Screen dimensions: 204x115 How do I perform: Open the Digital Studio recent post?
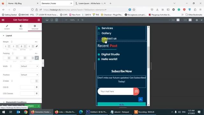click(111, 54)
